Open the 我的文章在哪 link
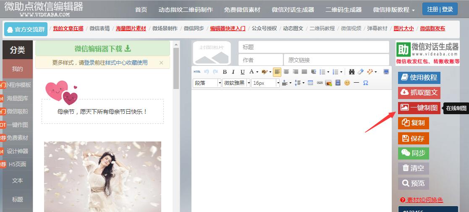 point(68,29)
